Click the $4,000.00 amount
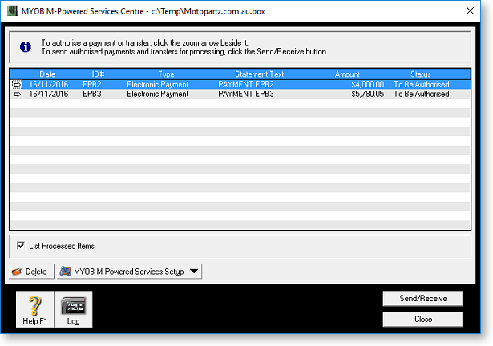This screenshot has width=493, height=346. tap(368, 85)
